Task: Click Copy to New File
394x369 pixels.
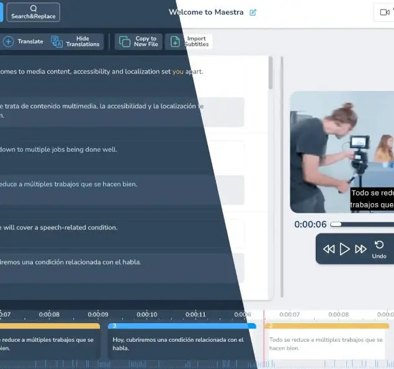Action: [139, 41]
